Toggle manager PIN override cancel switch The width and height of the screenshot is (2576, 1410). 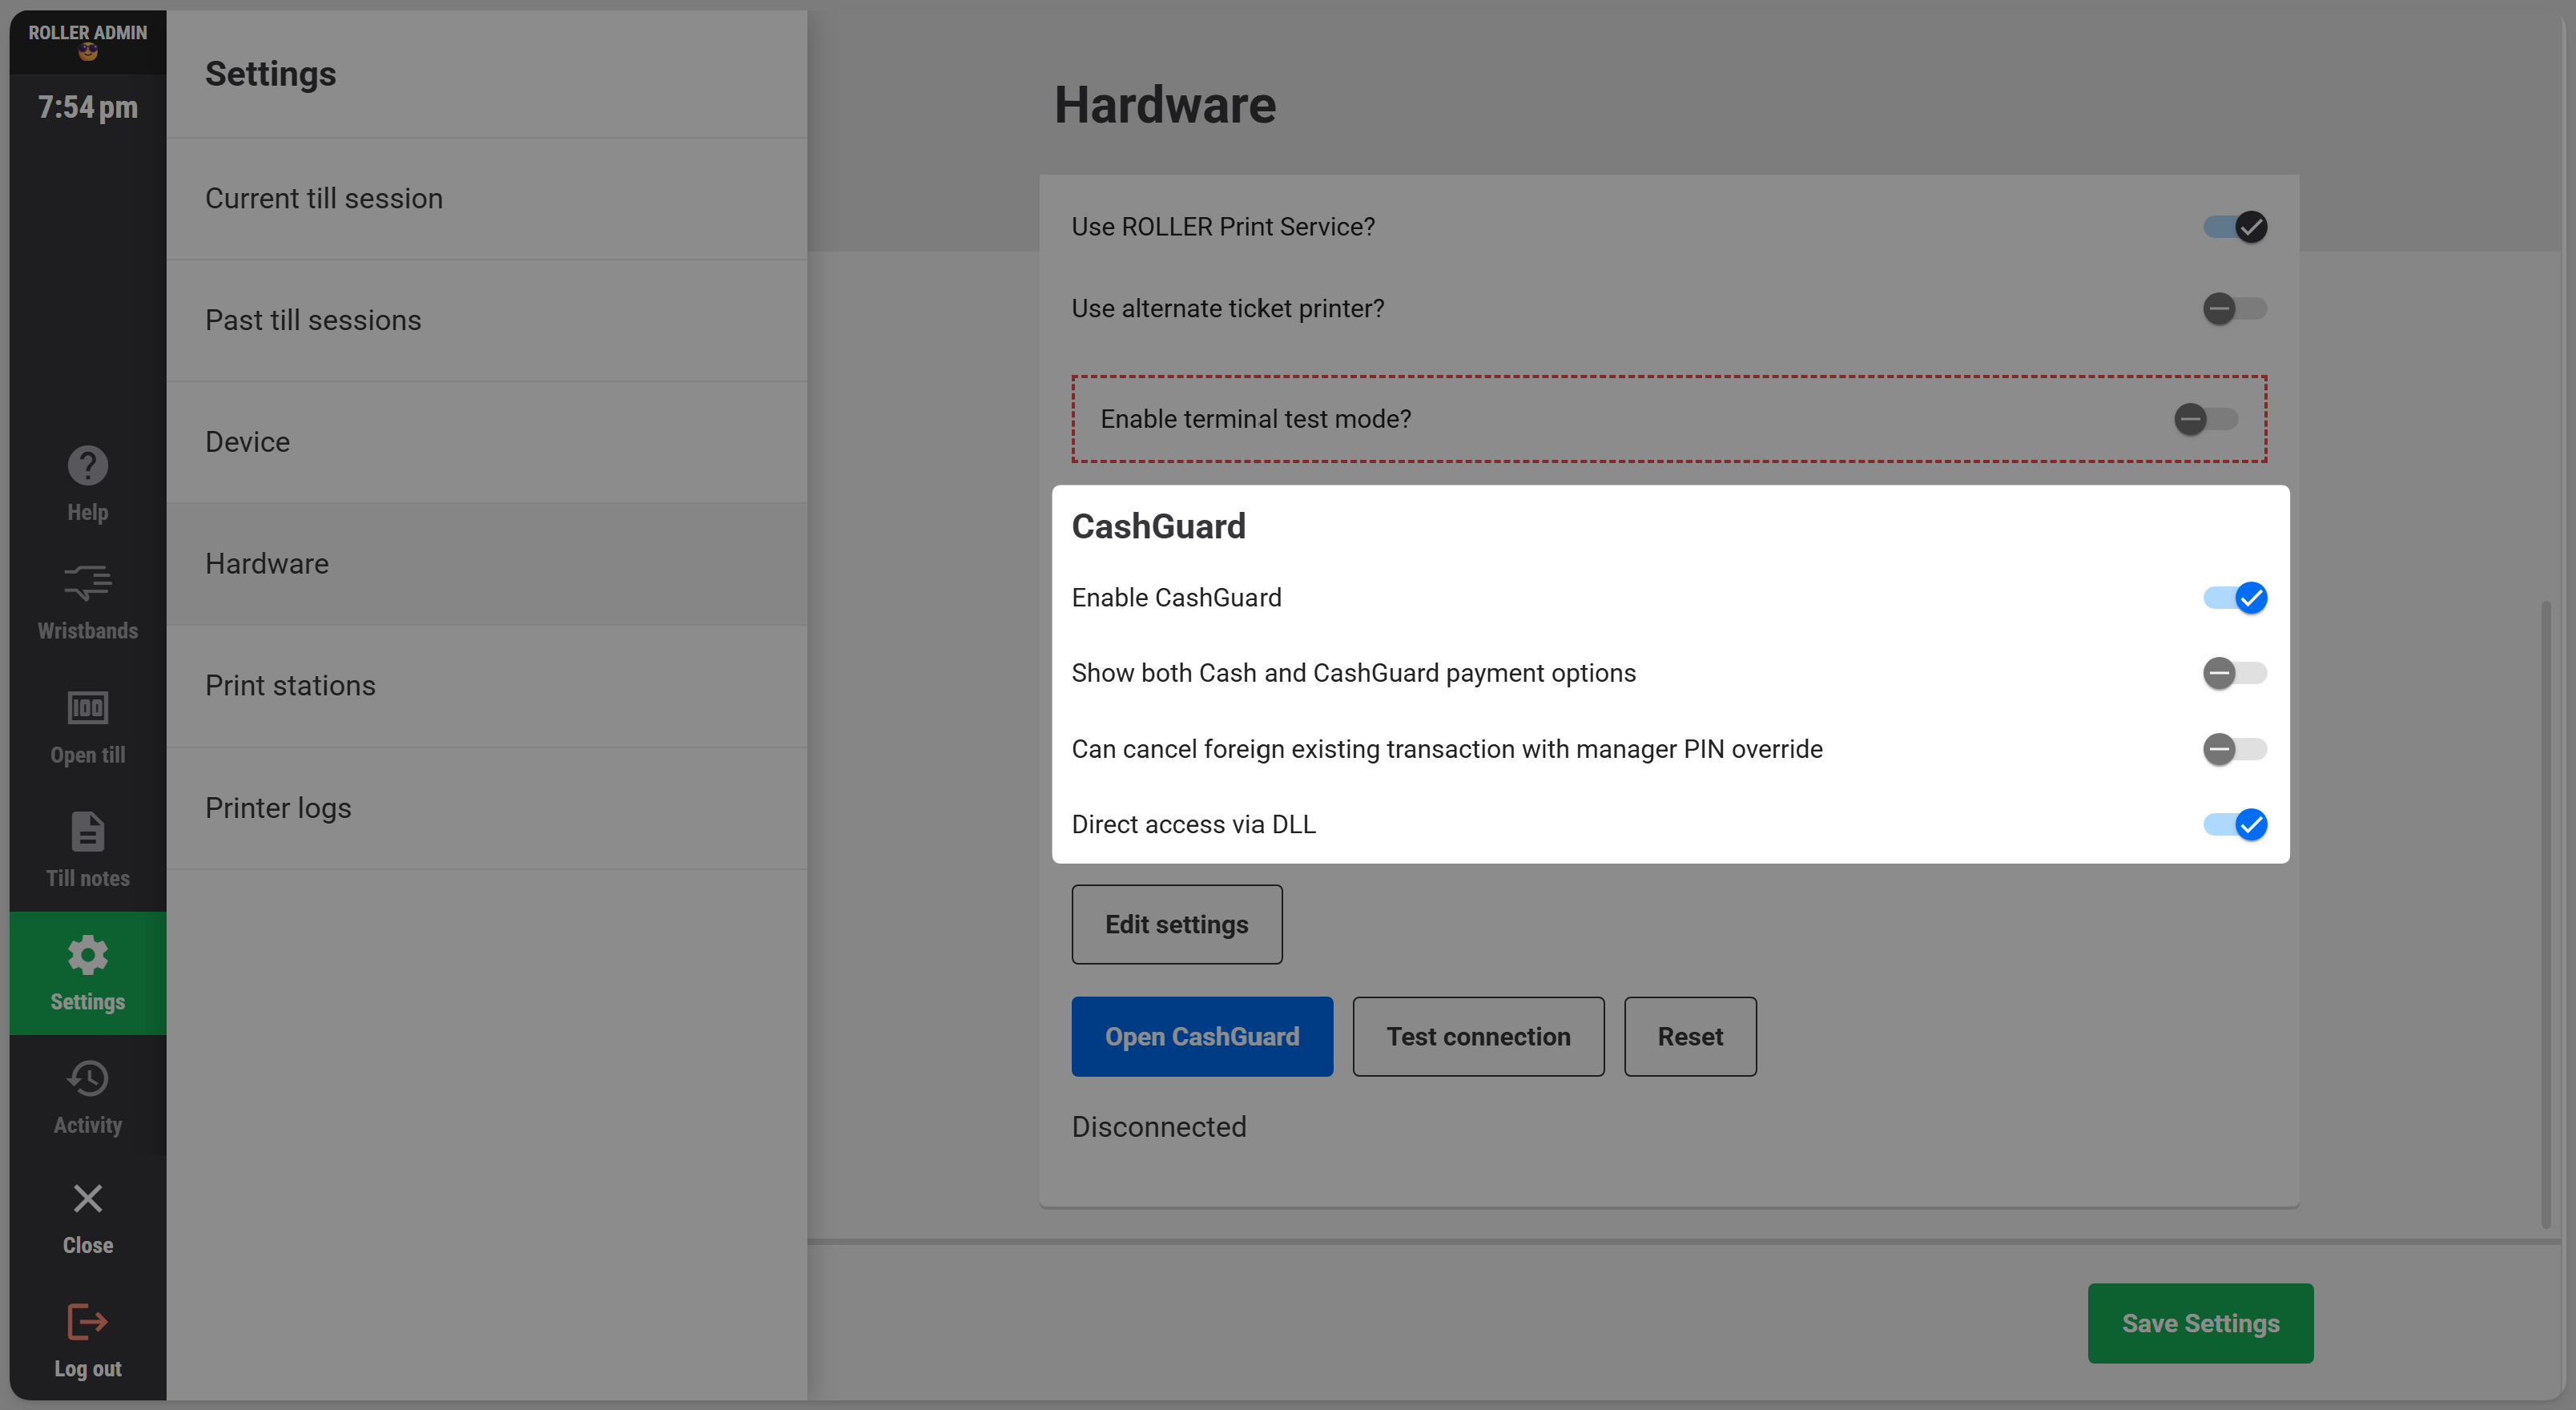(2234, 749)
